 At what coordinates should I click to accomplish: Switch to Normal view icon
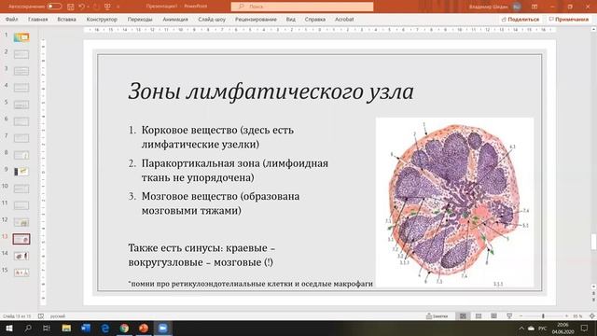(x=463, y=316)
